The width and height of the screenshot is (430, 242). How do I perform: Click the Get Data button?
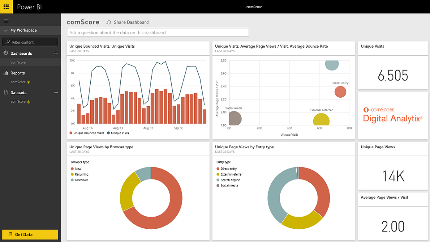point(30,235)
